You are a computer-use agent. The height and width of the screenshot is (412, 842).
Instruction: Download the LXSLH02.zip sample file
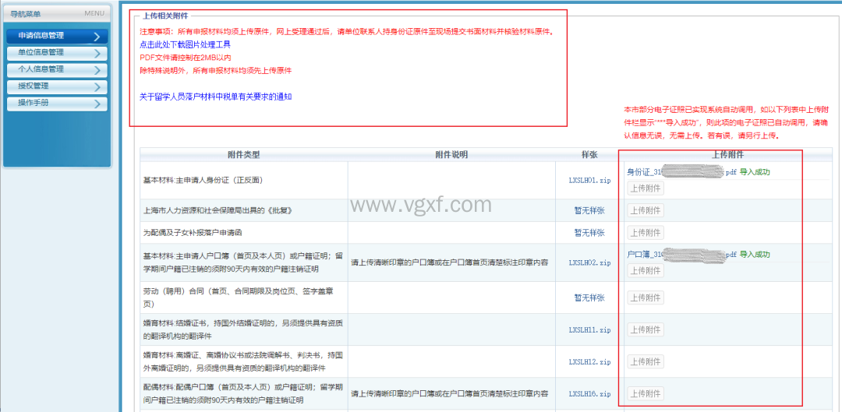point(589,262)
